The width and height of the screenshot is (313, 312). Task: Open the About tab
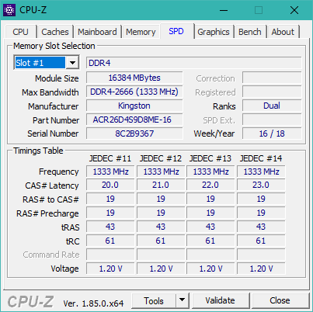coord(283,32)
